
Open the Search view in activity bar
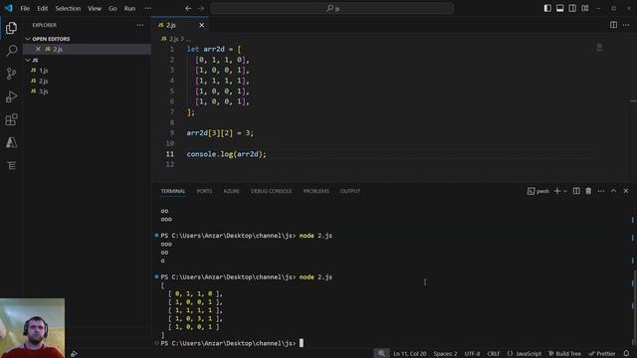[x=11, y=51]
